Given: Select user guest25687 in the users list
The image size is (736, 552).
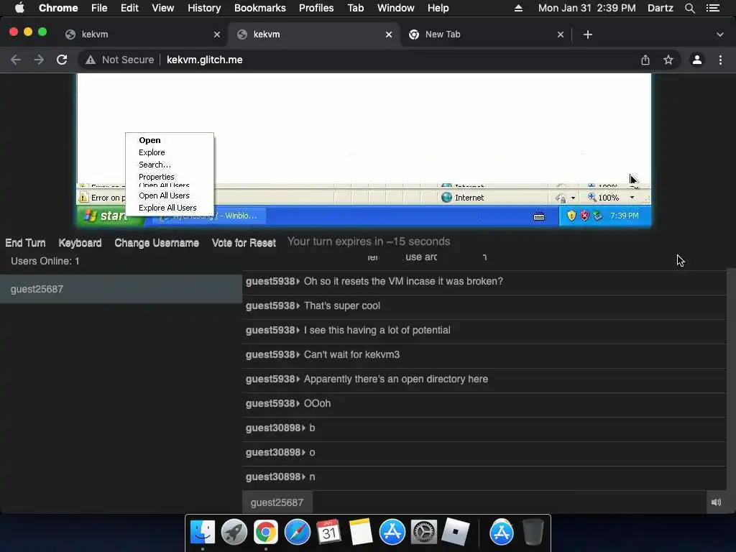Looking at the screenshot, I should [x=121, y=289].
